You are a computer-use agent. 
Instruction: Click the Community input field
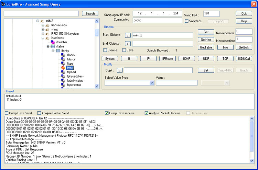[157, 20]
